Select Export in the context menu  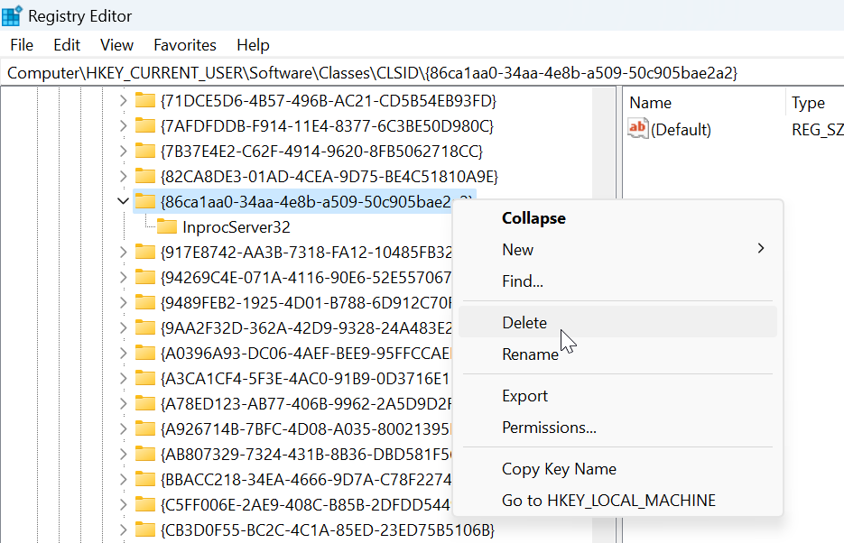[617, 396]
